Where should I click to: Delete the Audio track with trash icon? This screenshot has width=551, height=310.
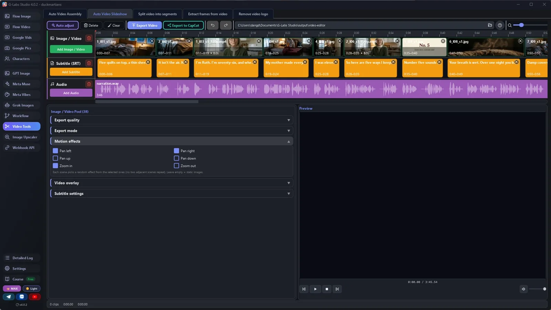89,84
